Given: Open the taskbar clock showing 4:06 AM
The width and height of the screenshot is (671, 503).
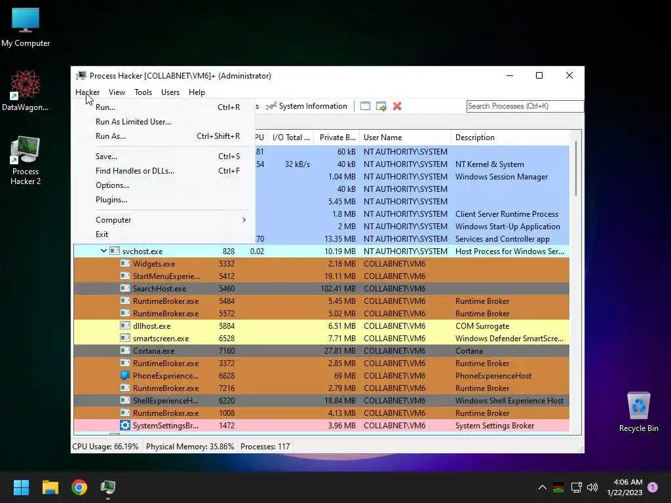Looking at the screenshot, I should (x=624, y=487).
